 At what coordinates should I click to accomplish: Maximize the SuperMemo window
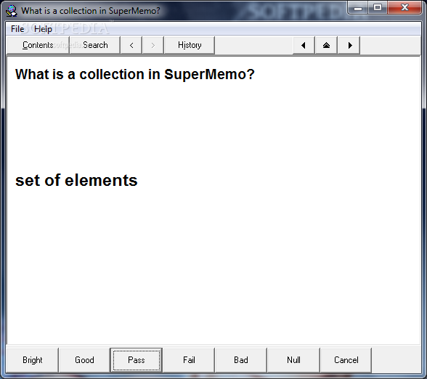[378, 7]
